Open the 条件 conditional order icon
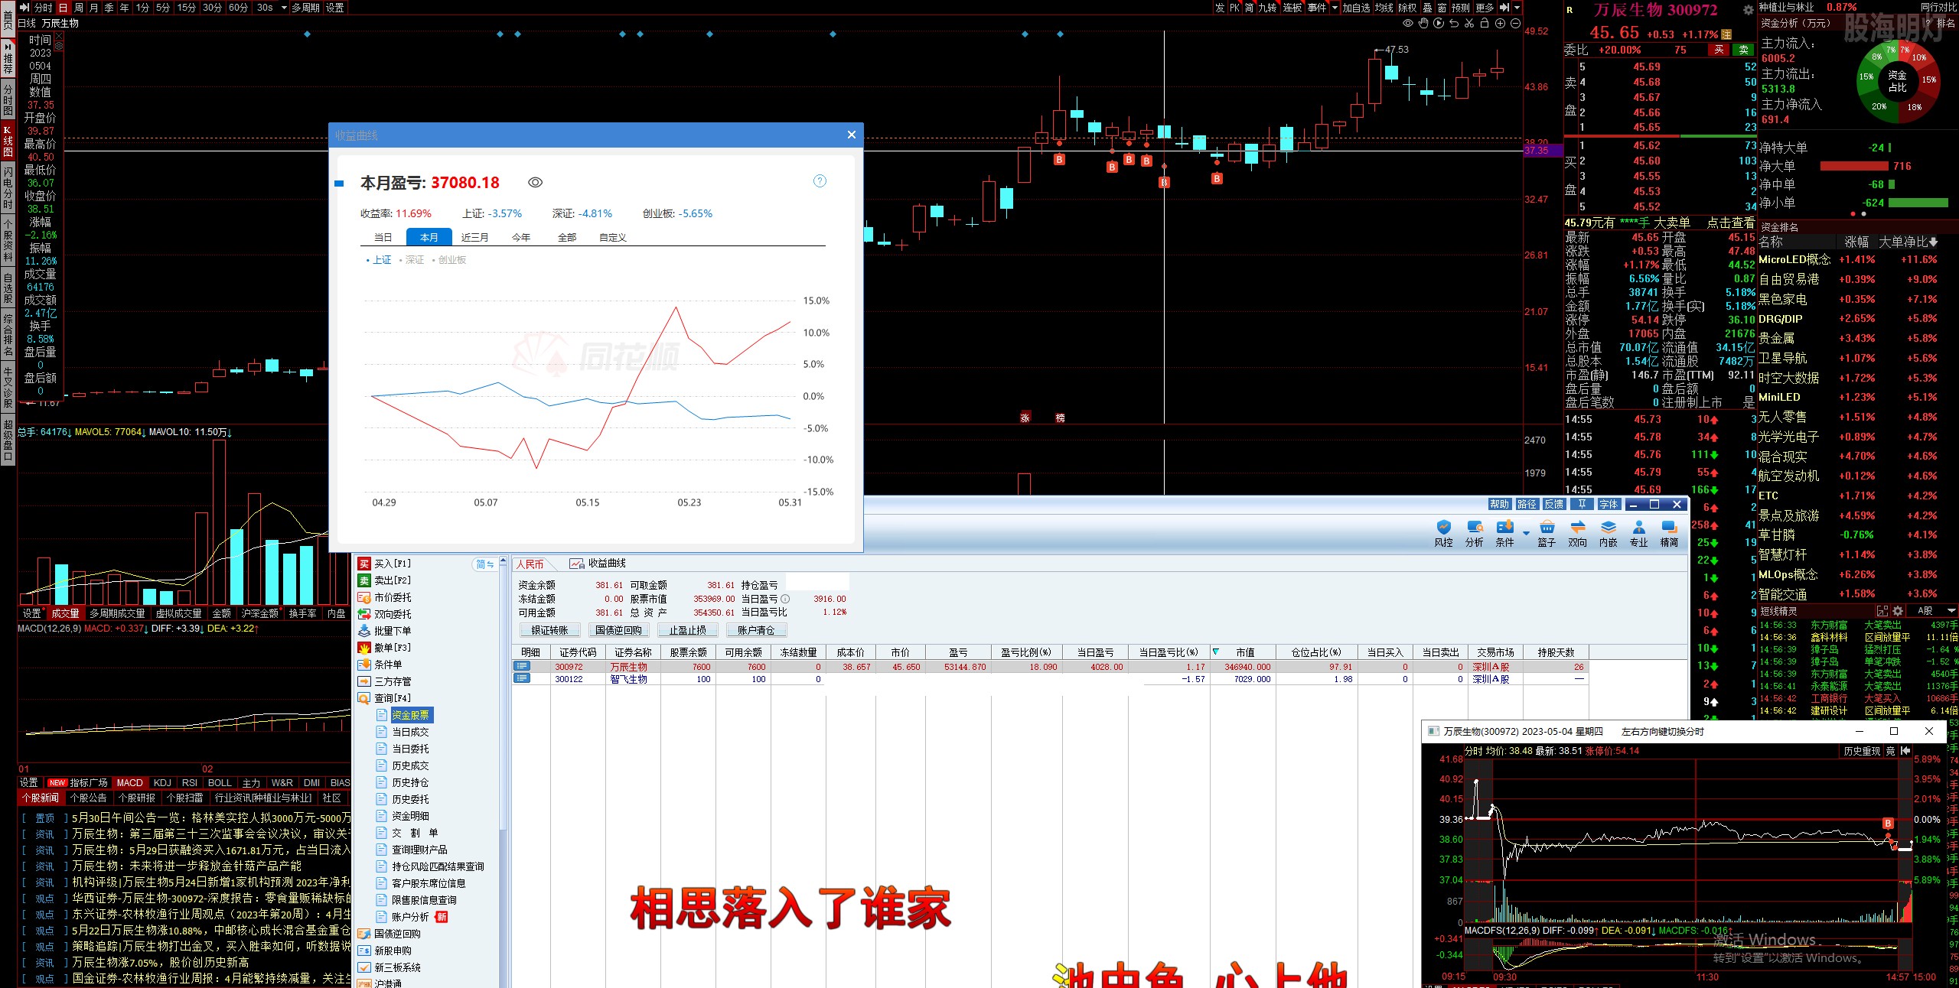 [x=1504, y=534]
